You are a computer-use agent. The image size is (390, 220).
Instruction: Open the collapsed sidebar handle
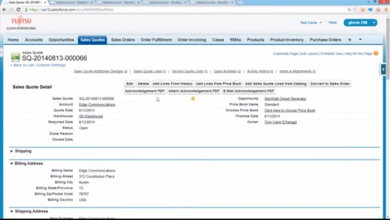383,70
